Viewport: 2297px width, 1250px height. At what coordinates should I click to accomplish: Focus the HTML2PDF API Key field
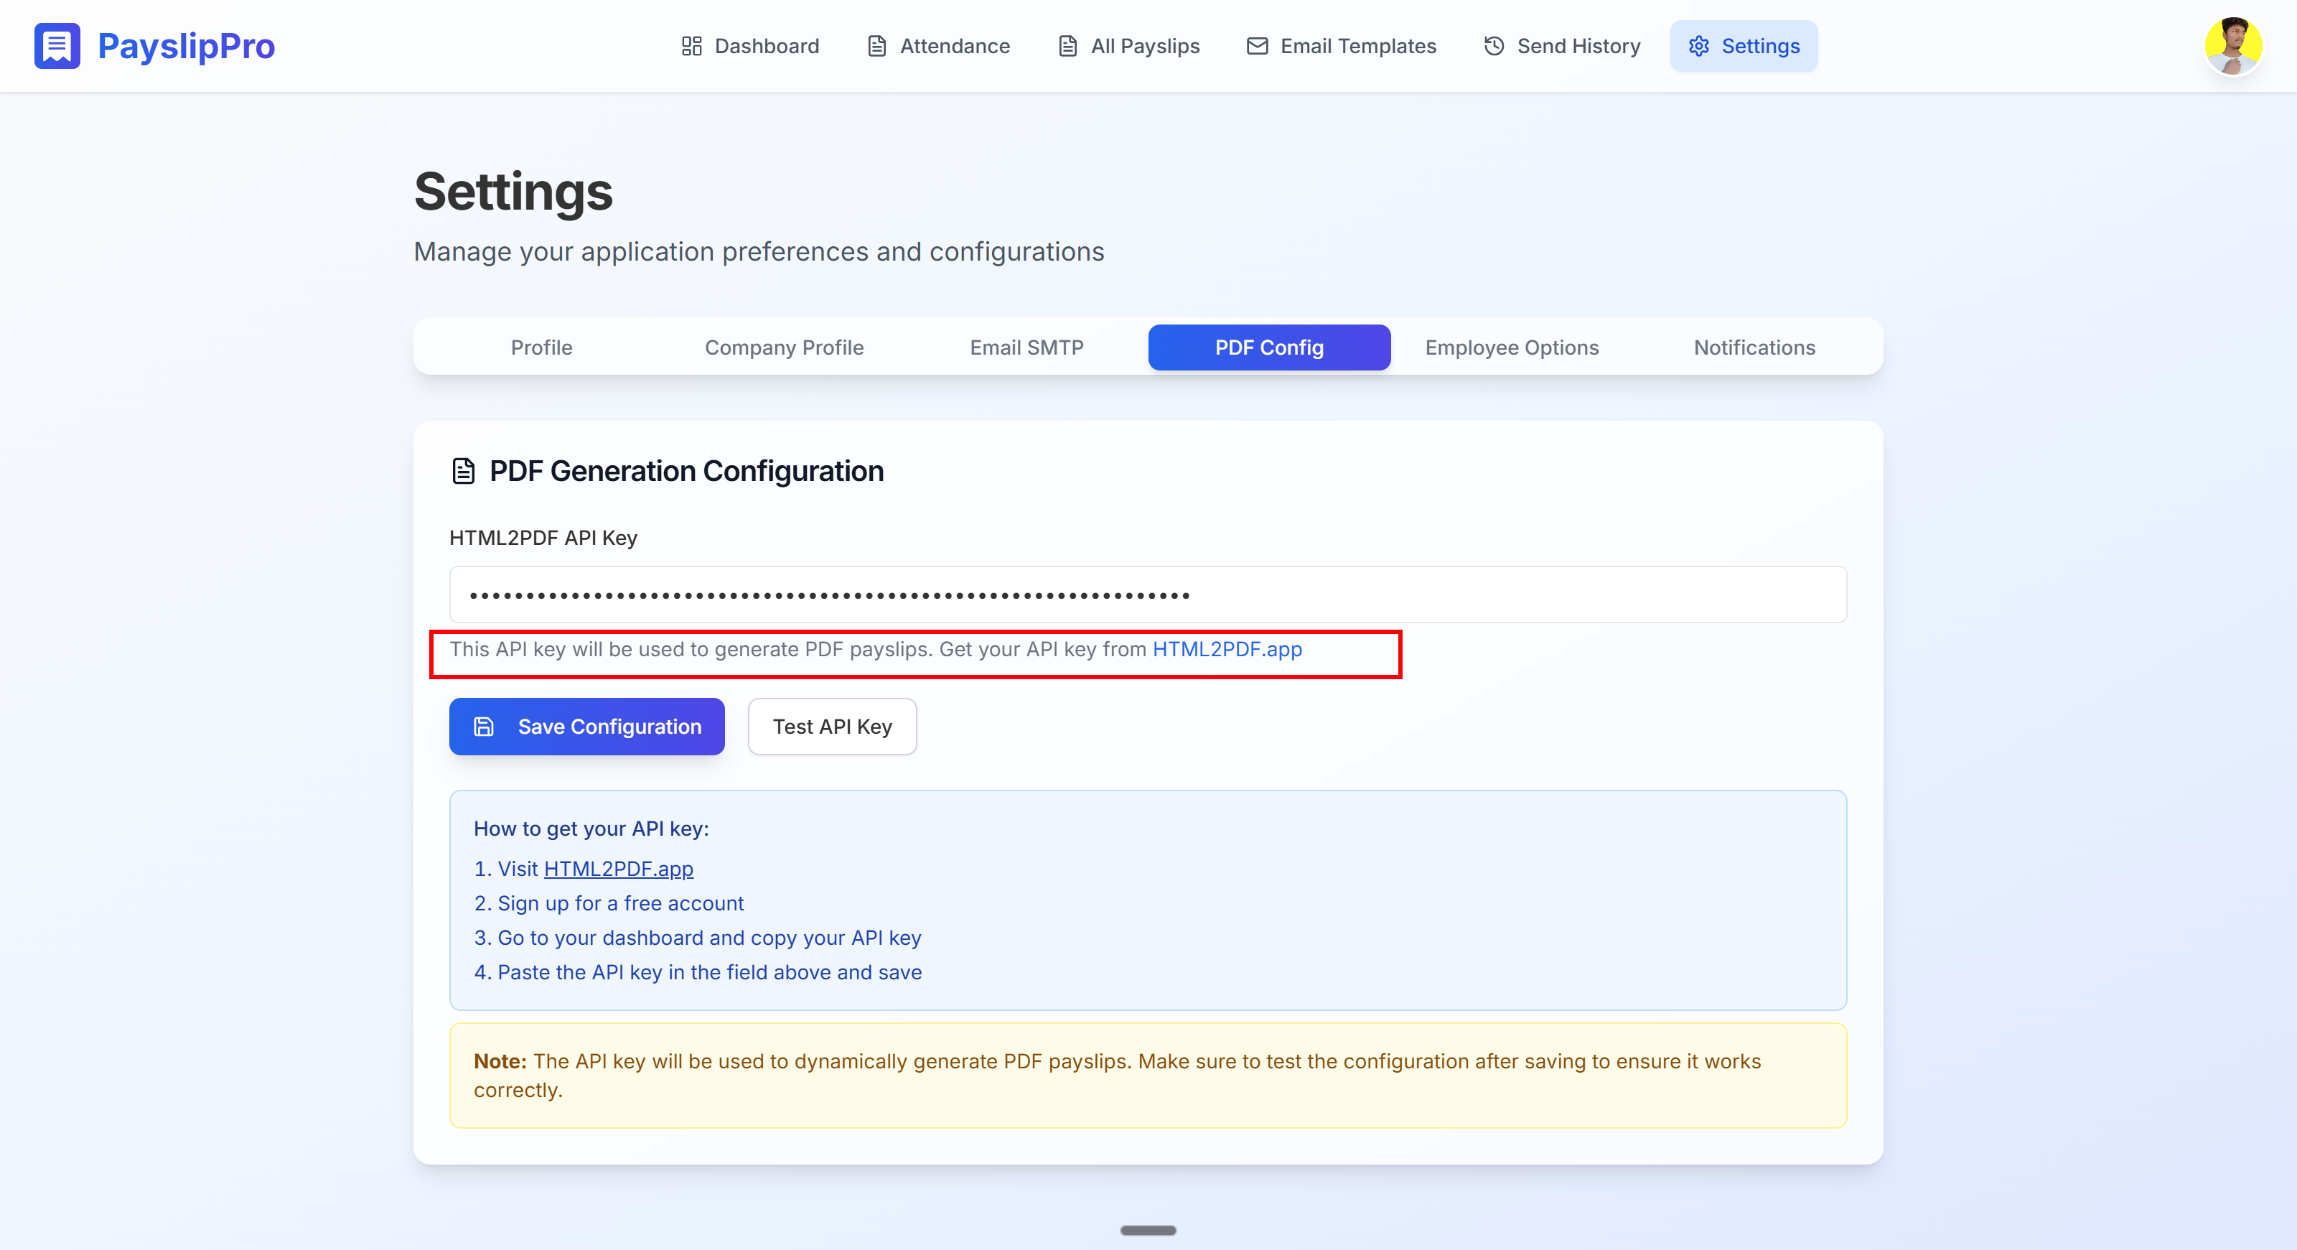pos(1148,594)
